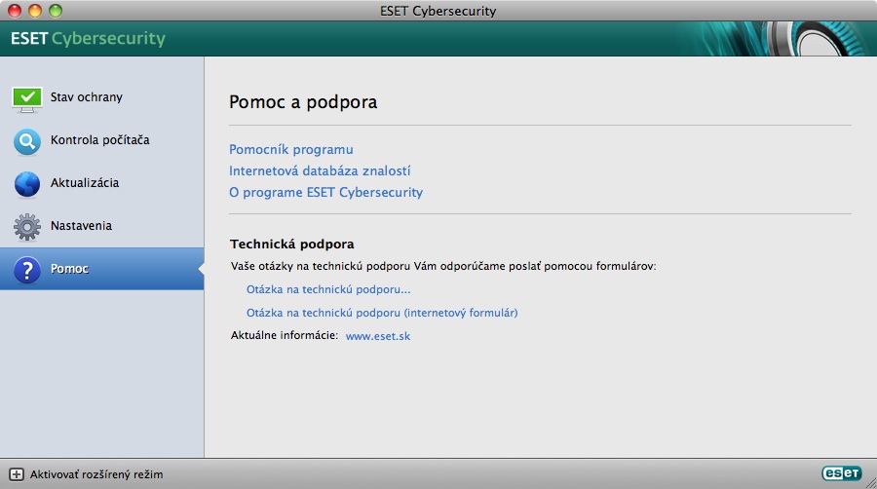Open the internetový formulár support link
This screenshot has height=489, width=877.
tap(382, 313)
